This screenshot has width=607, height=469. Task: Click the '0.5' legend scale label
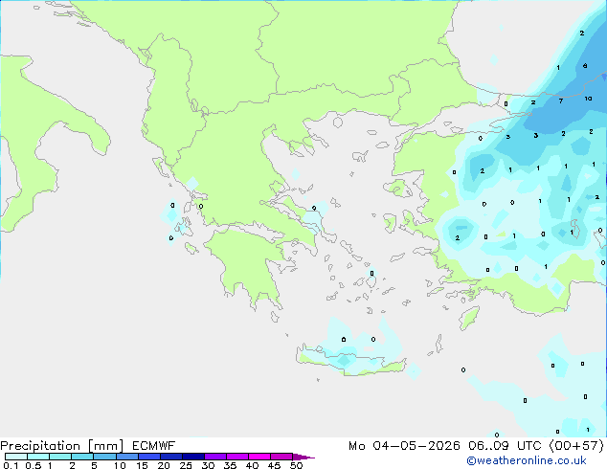(x=33, y=465)
